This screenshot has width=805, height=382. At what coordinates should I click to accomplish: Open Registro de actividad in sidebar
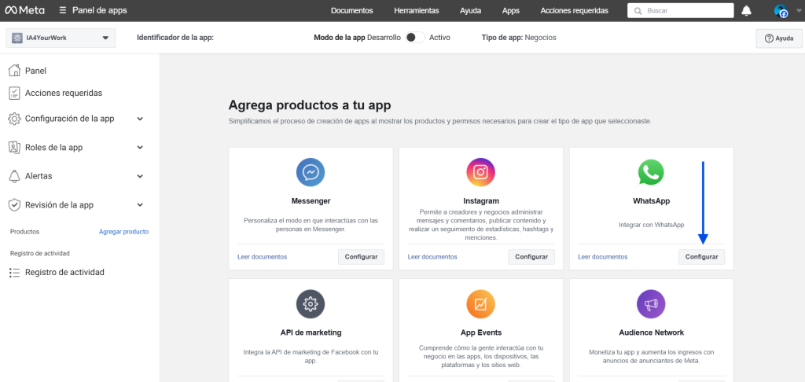pos(64,272)
